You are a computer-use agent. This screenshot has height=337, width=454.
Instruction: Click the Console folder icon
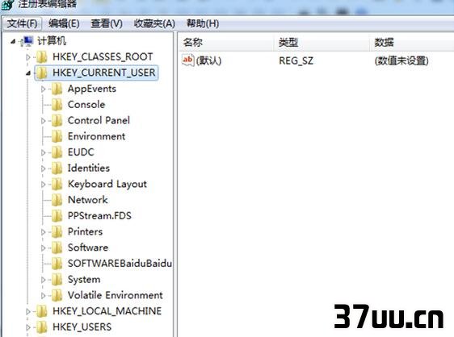pyautogui.click(x=57, y=105)
